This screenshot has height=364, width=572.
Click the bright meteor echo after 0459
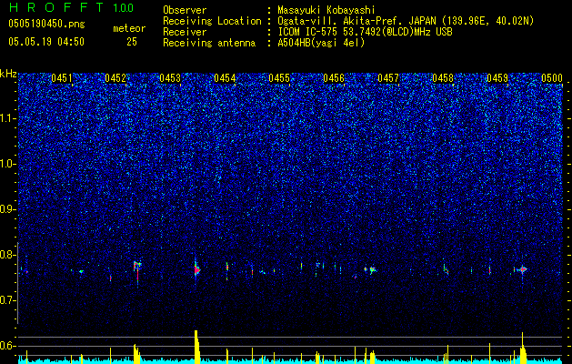click(x=523, y=269)
